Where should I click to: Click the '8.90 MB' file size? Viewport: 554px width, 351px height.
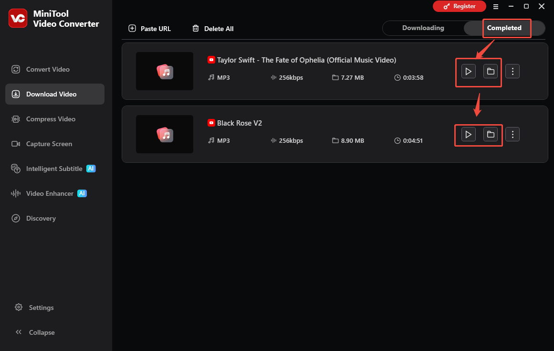pyautogui.click(x=352, y=140)
